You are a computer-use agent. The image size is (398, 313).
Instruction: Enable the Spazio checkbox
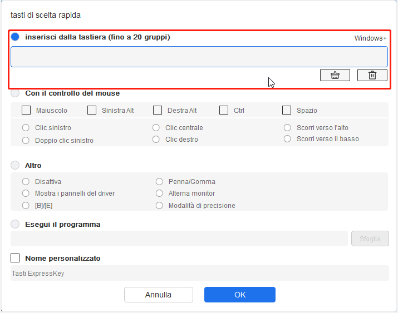click(287, 110)
